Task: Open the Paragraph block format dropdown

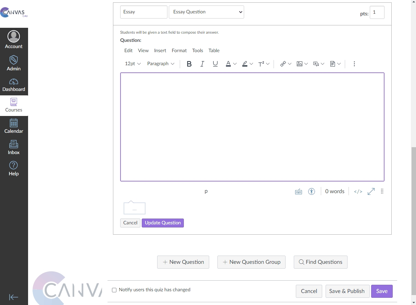Action: pyautogui.click(x=161, y=64)
